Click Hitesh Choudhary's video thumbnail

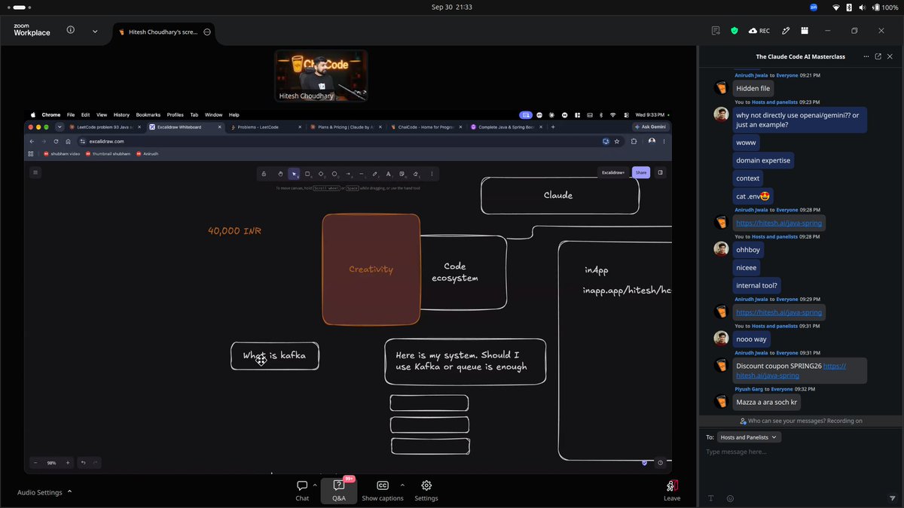321,75
